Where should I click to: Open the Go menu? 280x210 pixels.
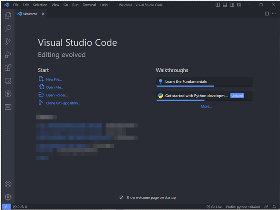pos(66,5)
